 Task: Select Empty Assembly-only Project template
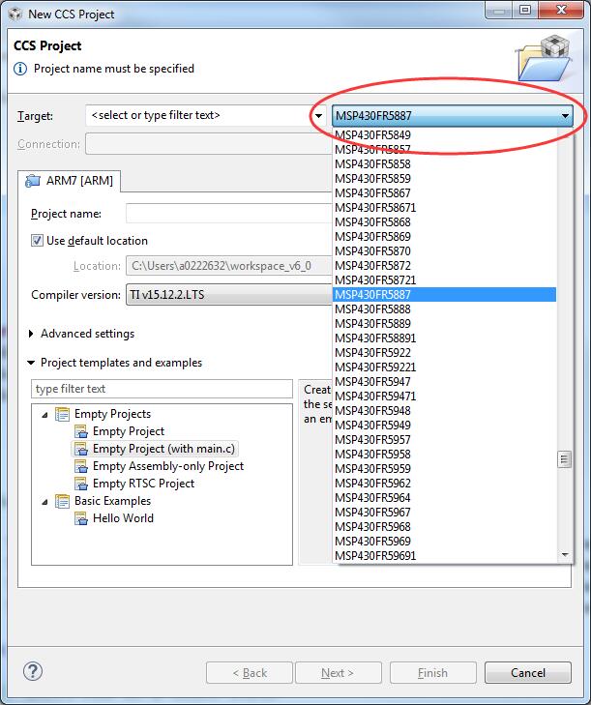click(168, 466)
